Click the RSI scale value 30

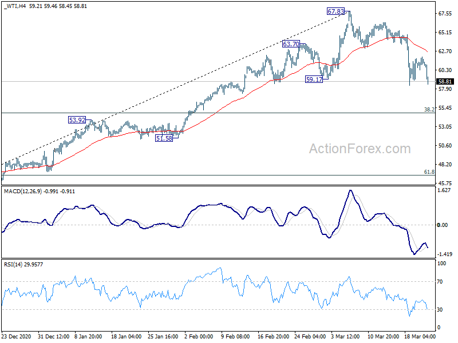click(440, 310)
